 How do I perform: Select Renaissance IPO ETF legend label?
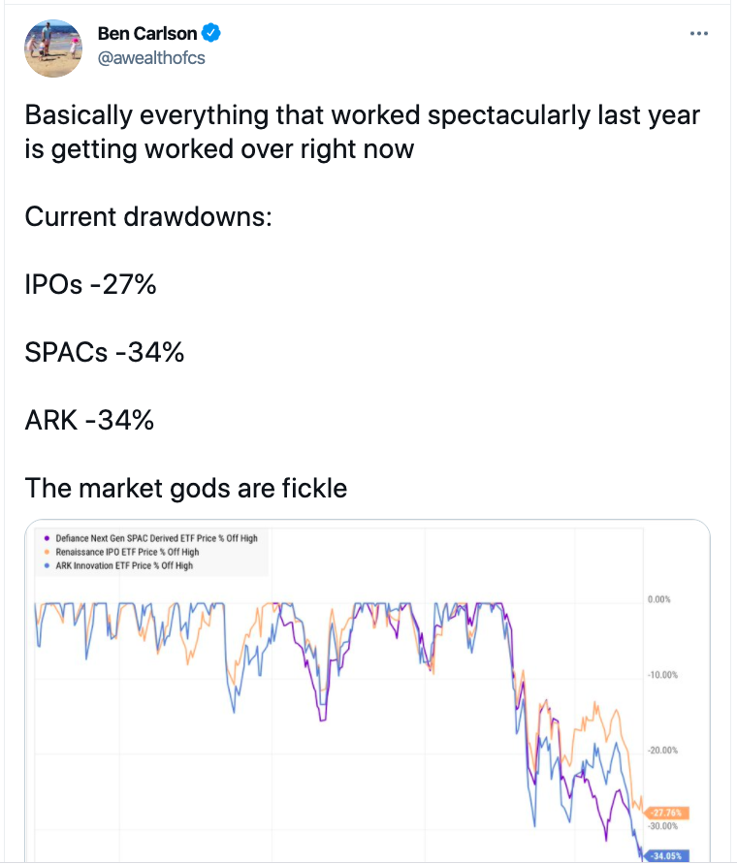128,552
